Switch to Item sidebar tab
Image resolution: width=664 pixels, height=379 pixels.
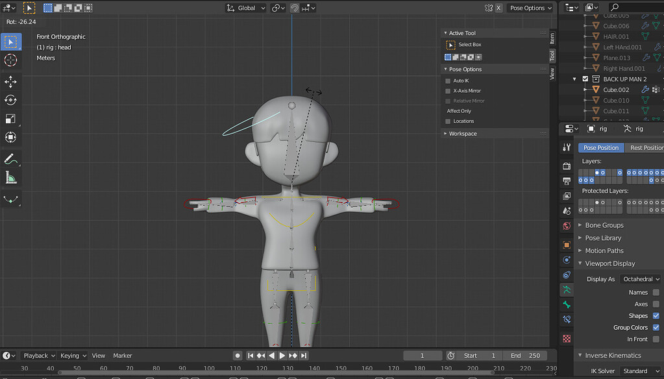pyautogui.click(x=552, y=38)
